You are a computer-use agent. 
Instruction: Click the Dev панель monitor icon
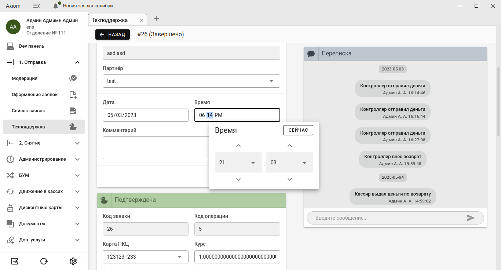10,46
